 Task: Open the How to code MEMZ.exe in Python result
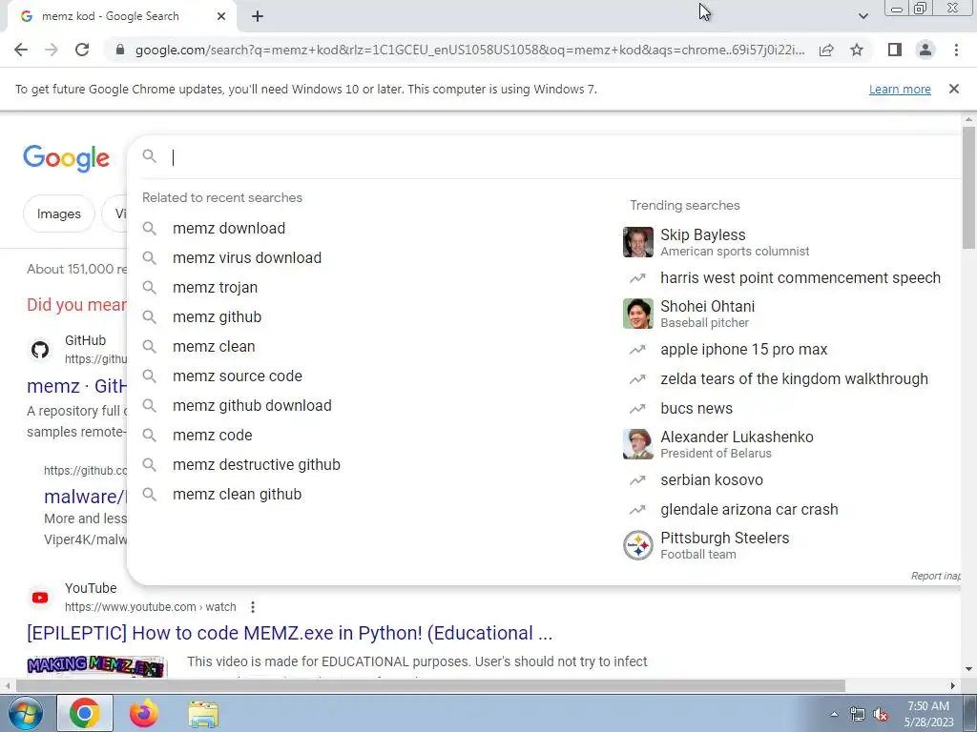(x=290, y=633)
